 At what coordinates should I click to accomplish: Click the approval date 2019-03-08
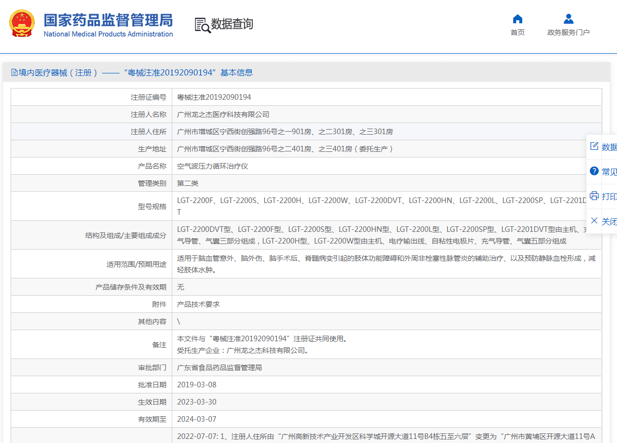pyautogui.click(x=197, y=385)
